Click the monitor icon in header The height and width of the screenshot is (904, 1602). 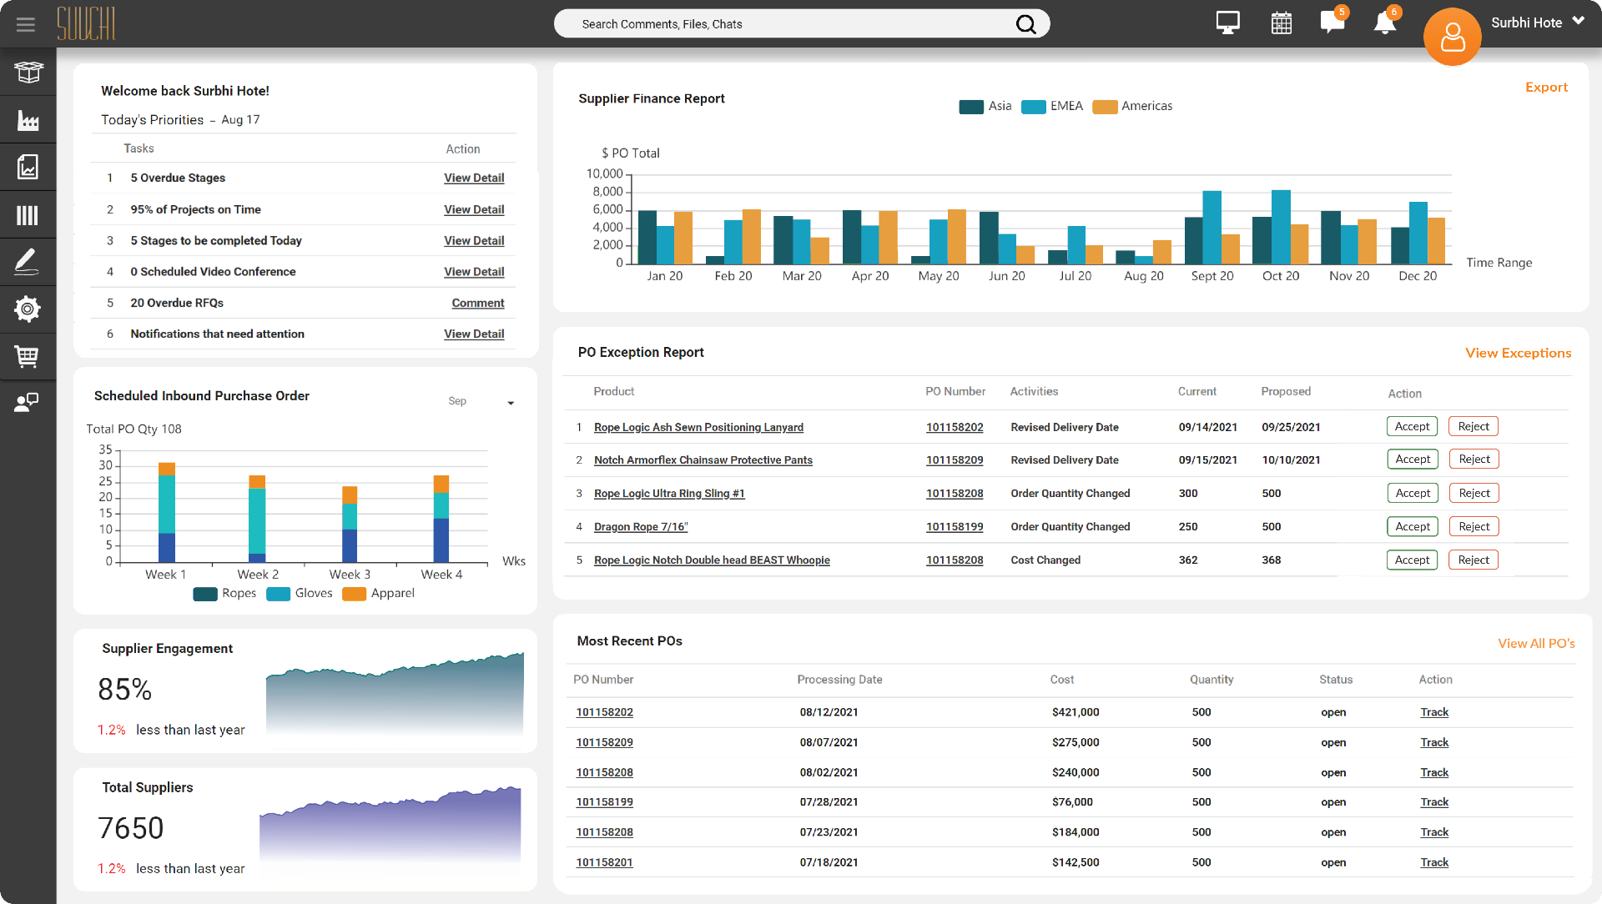[1227, 23]
